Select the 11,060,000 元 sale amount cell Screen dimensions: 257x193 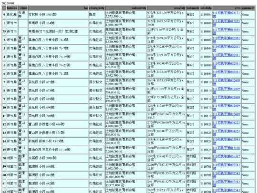(126, 175)
